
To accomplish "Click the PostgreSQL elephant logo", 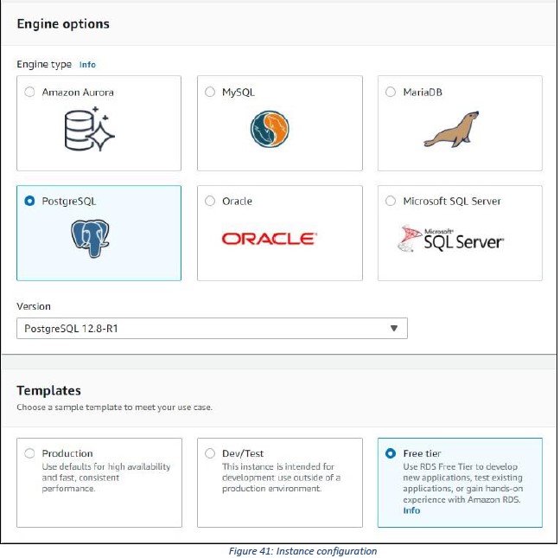I will point(90,239).
